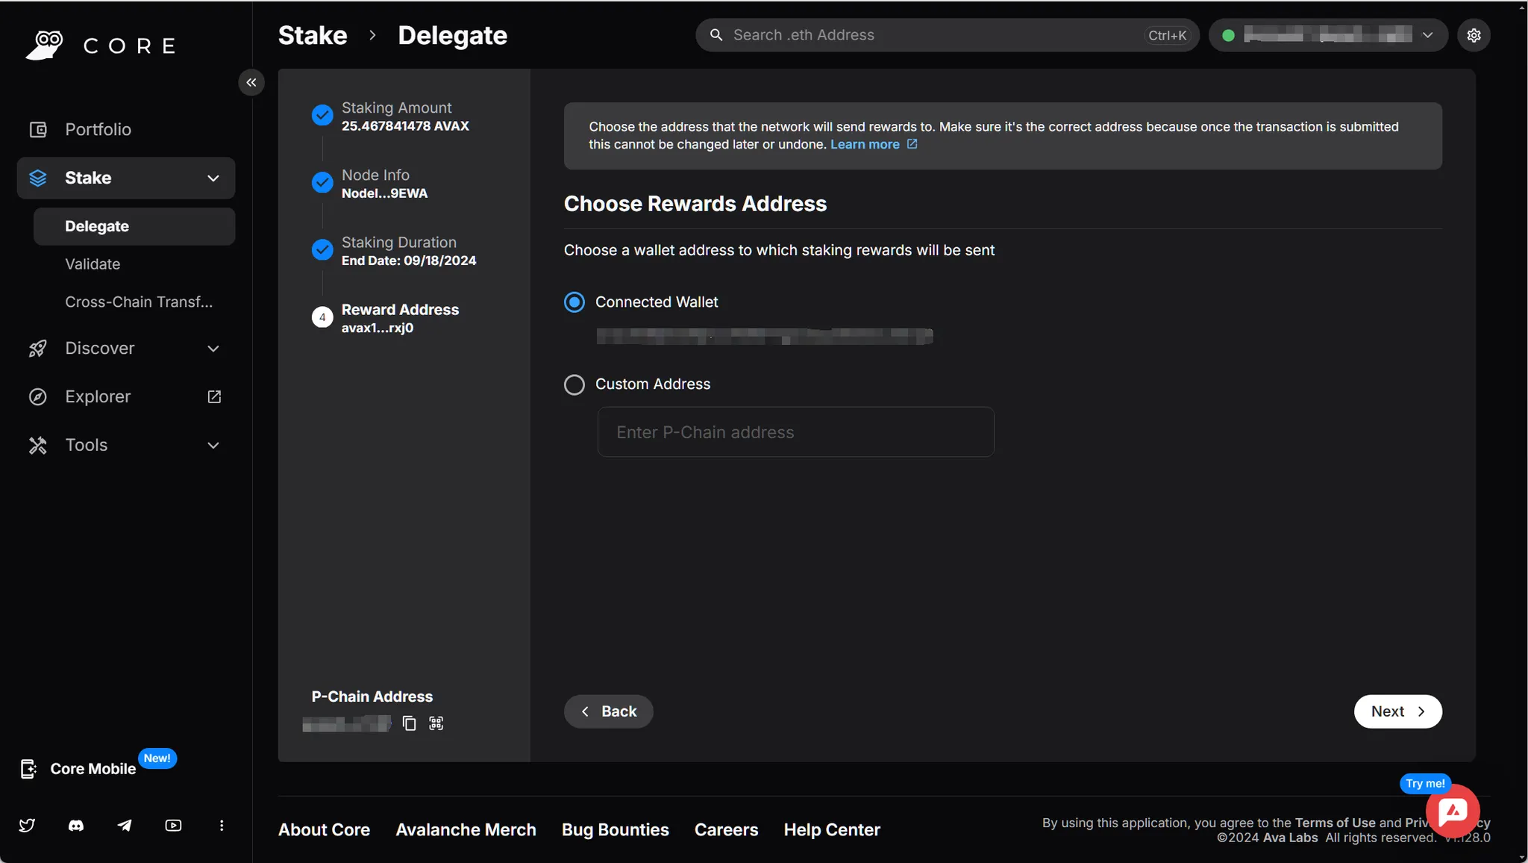Show the P-Chain address QR code icon
The image size is (1528, 863).
(436, 723)
